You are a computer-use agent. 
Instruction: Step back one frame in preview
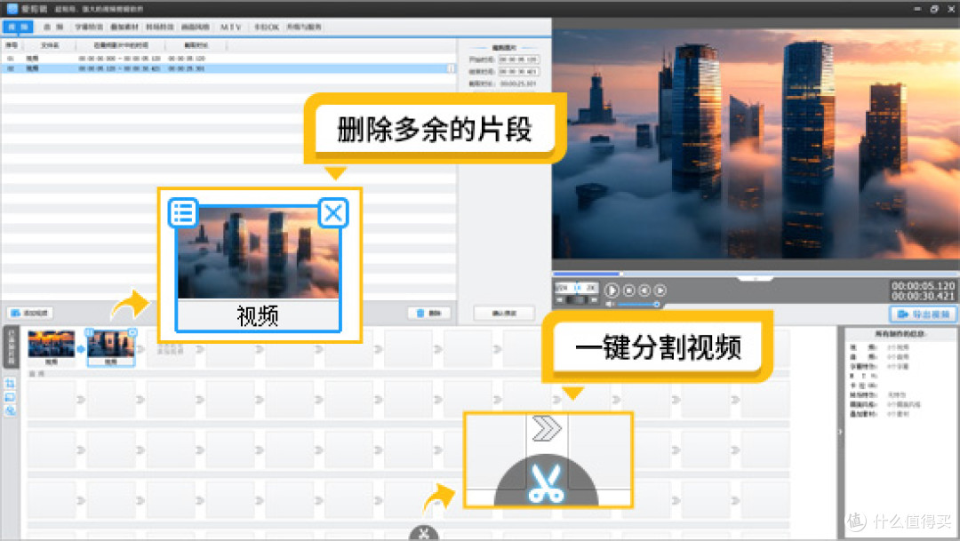coord(644,290)
